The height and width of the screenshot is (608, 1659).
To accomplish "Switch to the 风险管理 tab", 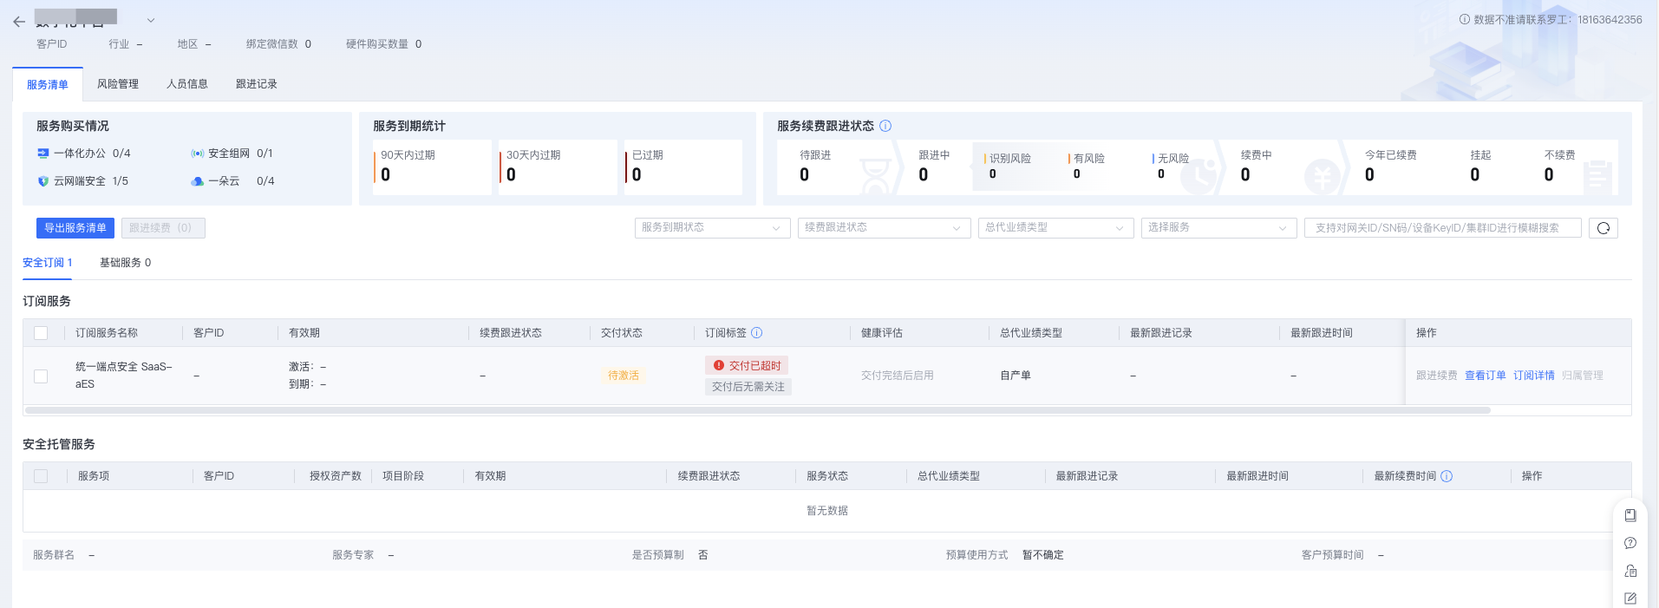I will pyautogui.click(x=118, y=84).
